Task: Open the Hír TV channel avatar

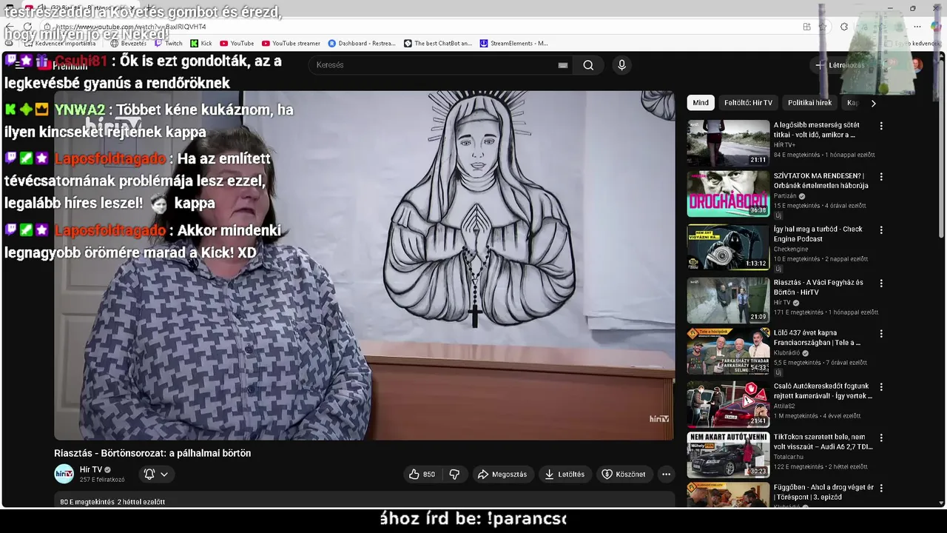Action: pos(64,474)
